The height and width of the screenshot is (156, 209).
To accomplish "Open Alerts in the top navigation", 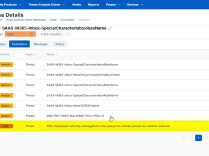I will [76, 5].
